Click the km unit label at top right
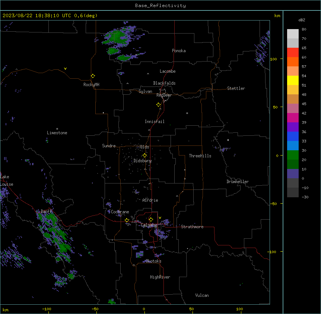This screenshot has width=321, height=314. pyautogui.click(x=277, y=16)
